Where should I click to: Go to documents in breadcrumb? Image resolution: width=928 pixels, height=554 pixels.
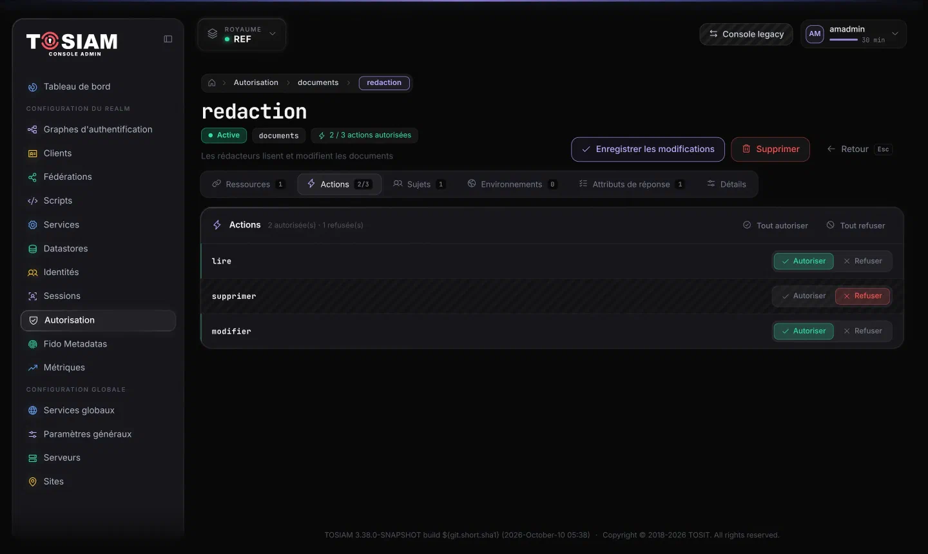318,82
